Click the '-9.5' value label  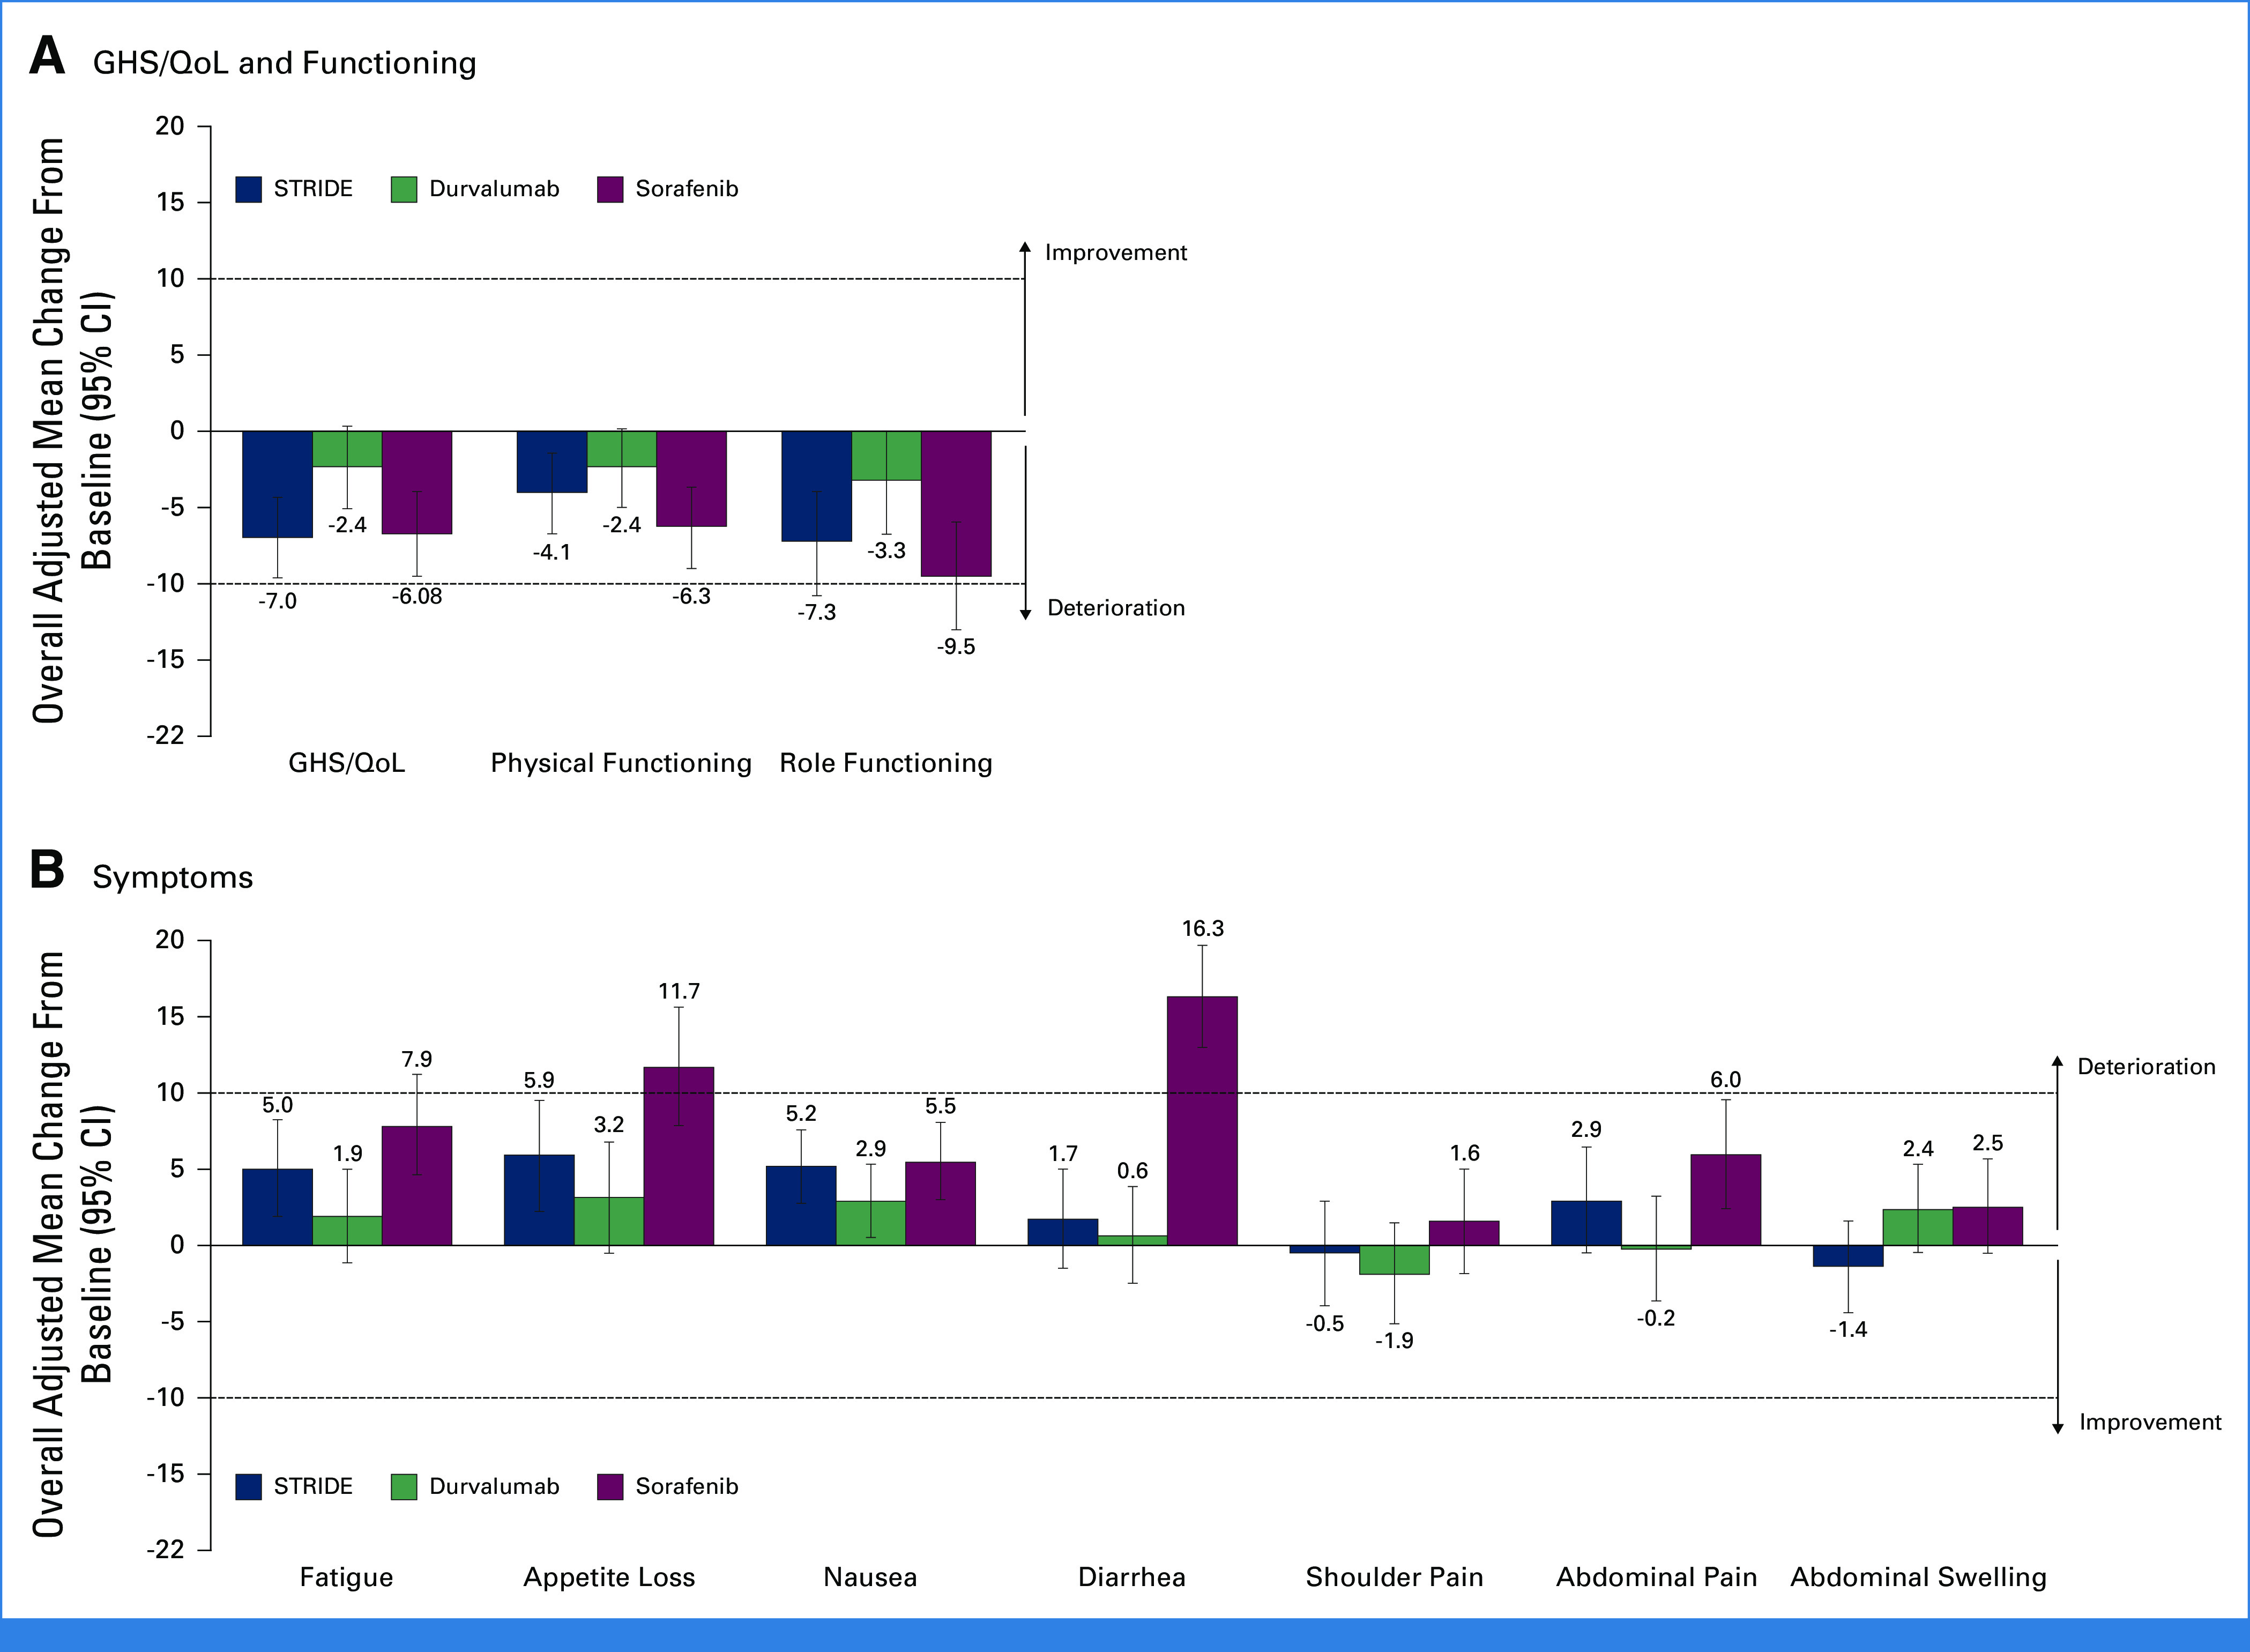956,646
